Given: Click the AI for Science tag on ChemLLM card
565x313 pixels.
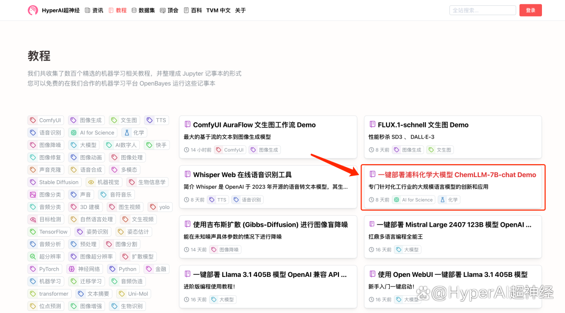Looking at the screenshot, I should pos(413,200).
